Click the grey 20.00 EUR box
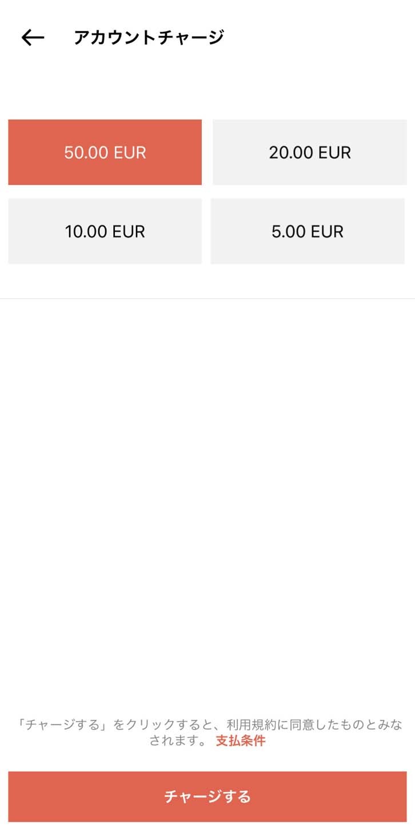This screenshot has width=415, height=840. click(309, 152)
